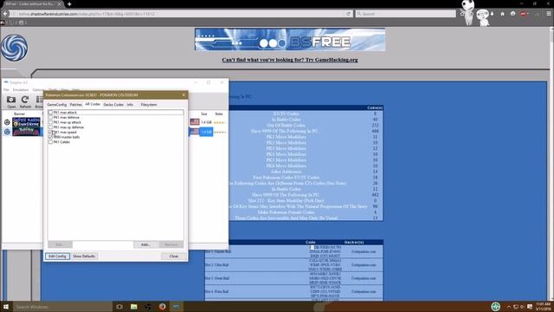Viewport: 554px width, 312px height.
Task: Click the Open toolbar icon in Dolphin
Action: click(x=11, y=101)
